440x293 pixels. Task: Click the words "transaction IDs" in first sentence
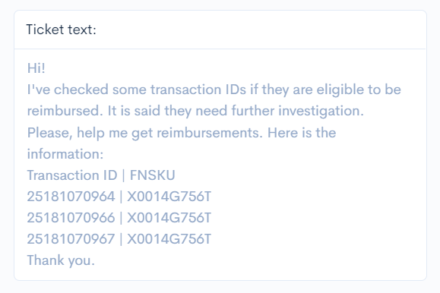pyautogui.click(x=198, y=90)
